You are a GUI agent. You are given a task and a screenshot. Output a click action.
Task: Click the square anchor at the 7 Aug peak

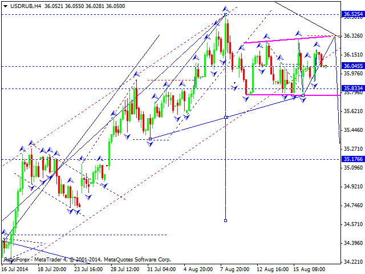226,14
